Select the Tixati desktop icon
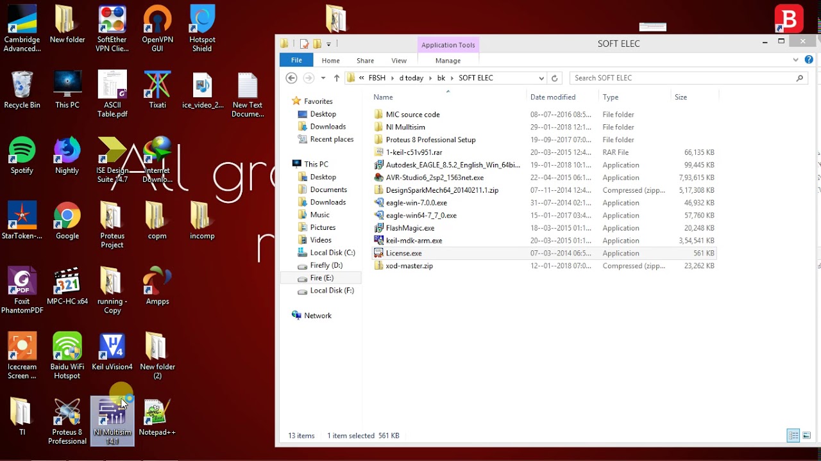Image resolution: width=821 pixels, height=461 pixels. pos(157,90)
